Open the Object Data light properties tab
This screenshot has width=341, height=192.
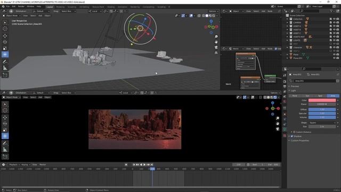[x=285, y=130]
